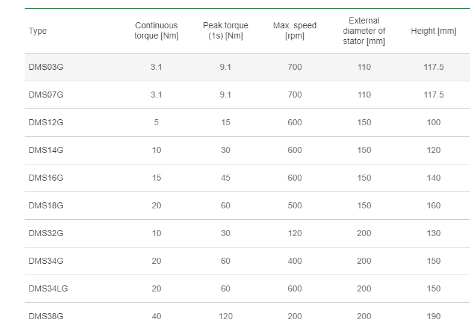Screen dimensions: 470x330
Task: Select the DMS14G type cell
Action: point(46,150)
